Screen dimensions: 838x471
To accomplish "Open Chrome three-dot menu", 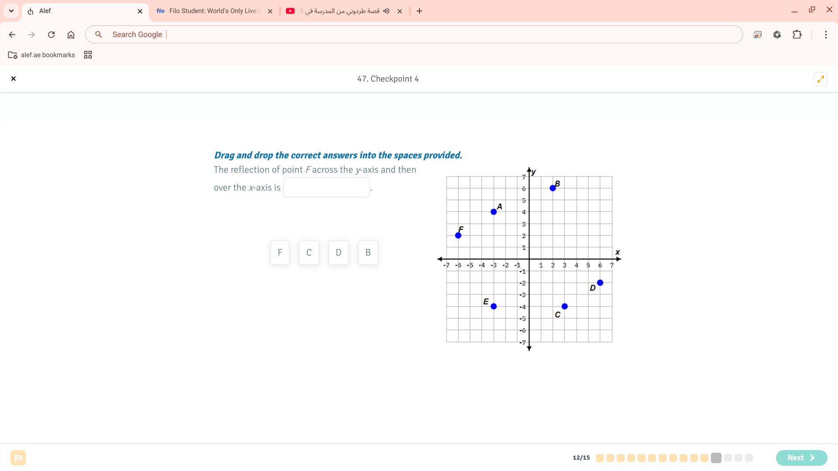I will (826, 34).
